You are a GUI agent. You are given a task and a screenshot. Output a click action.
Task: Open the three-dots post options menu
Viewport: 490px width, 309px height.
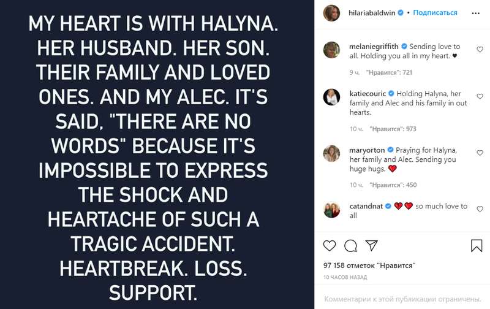click(x=475, y=12)
